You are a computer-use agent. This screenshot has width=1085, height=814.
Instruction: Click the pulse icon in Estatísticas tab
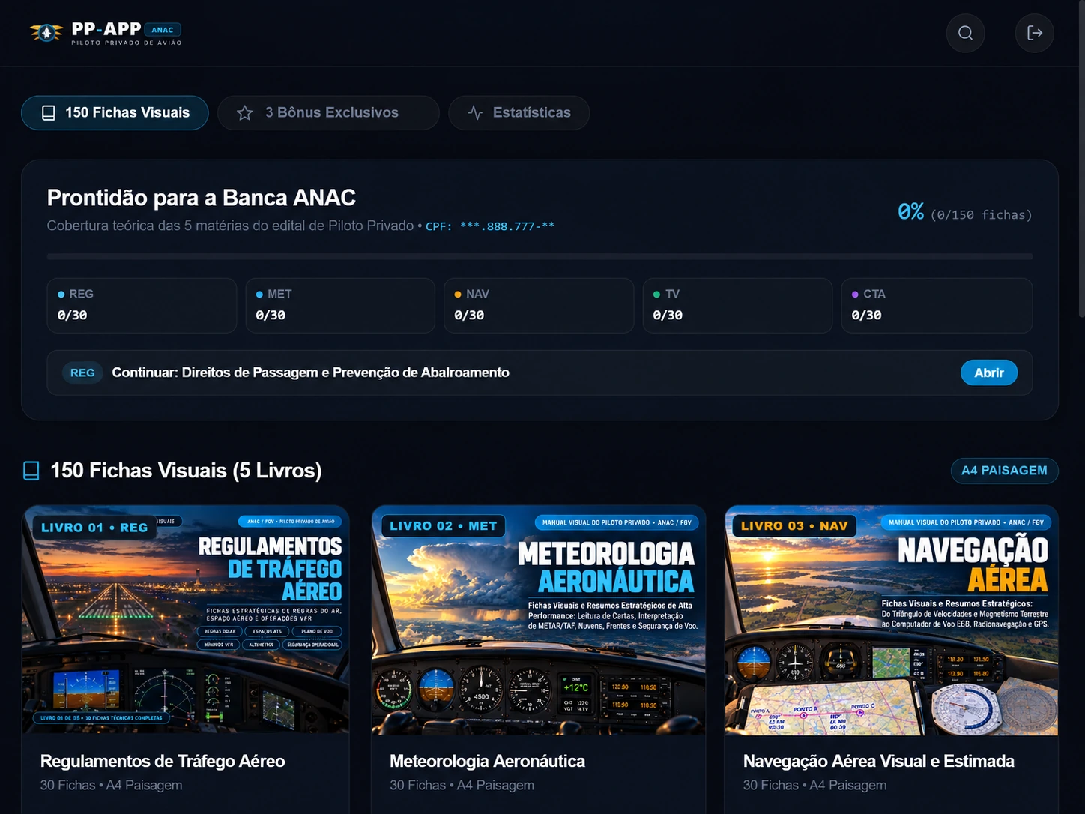[x=475, y=113]
